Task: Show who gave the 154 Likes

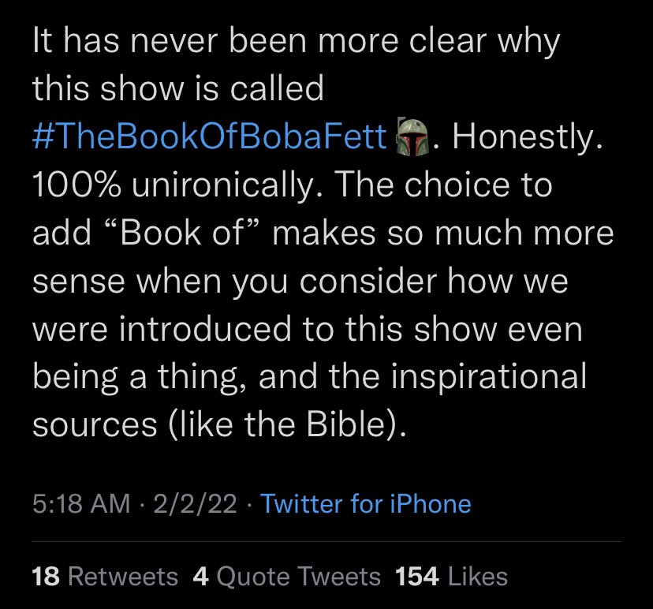Action: point(451,577)
